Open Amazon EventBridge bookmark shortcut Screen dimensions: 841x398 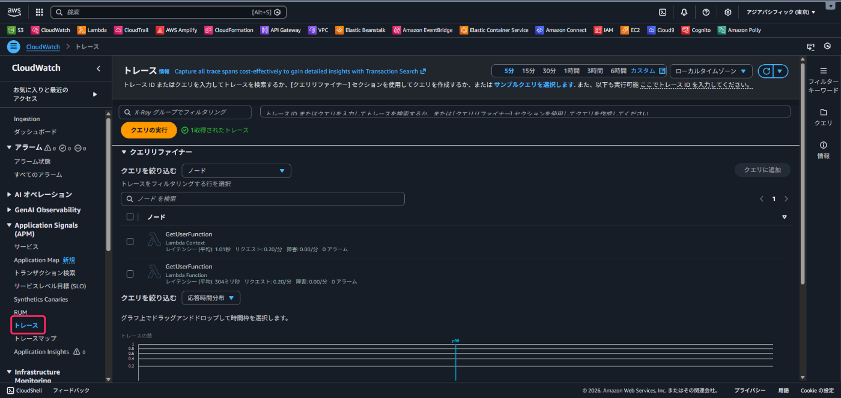click(422, 30)
